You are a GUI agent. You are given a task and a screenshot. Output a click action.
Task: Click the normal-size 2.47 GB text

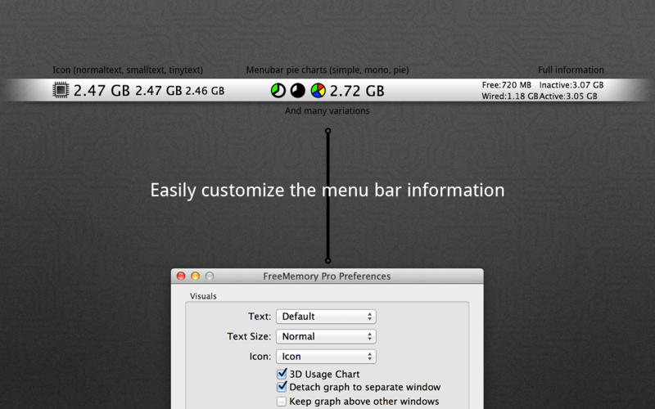(102, 91)
